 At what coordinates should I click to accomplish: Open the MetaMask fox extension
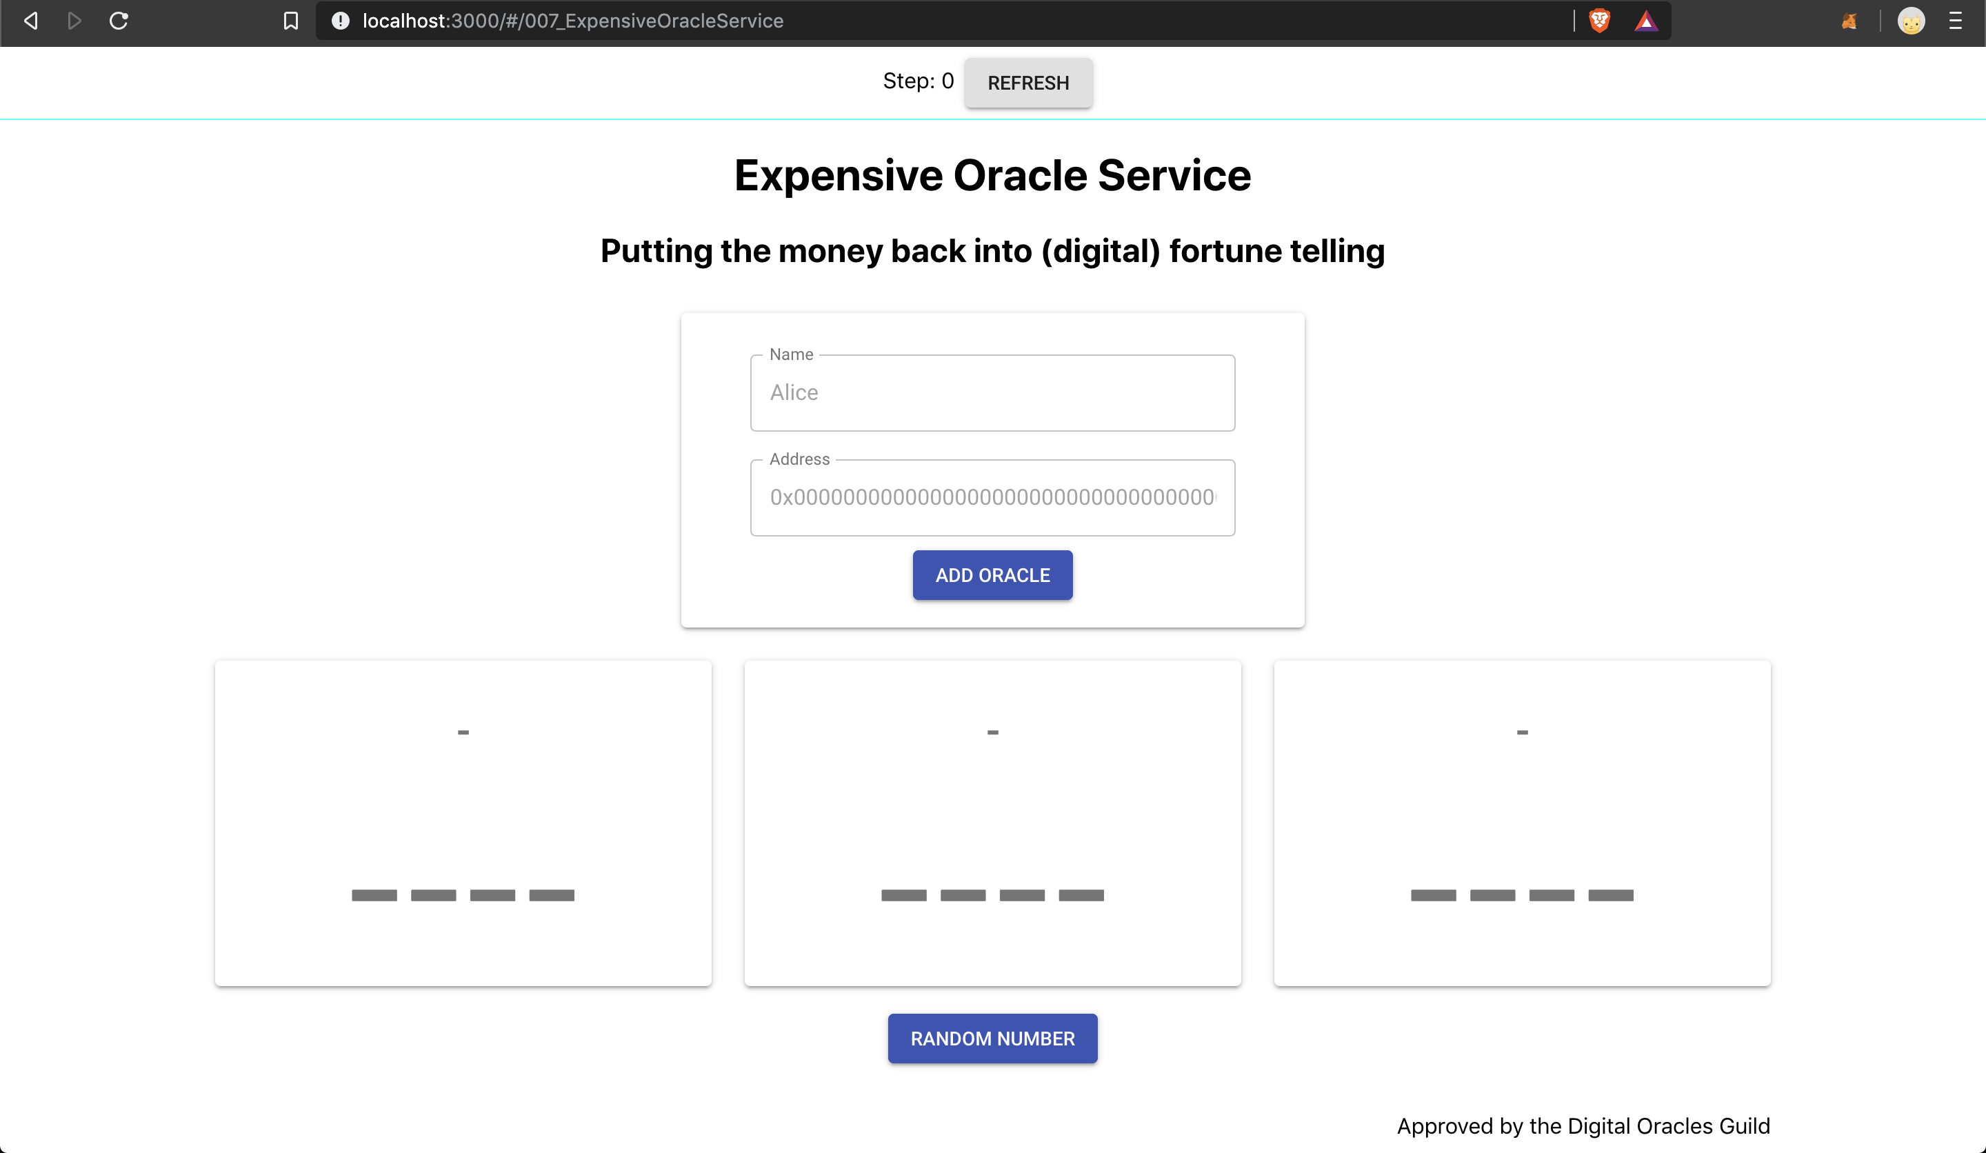pos(1849,21)
